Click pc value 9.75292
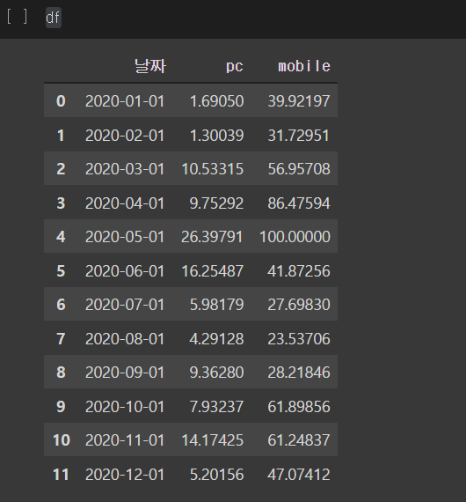The height and width of the screenshot is (502, 466). (216, 203)
